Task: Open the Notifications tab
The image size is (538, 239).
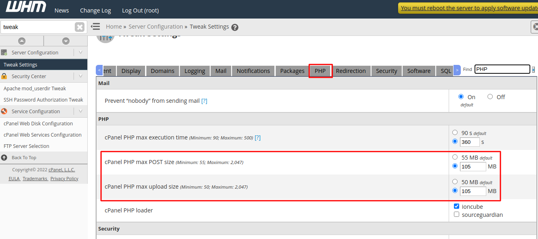Action: coord(253,71)
